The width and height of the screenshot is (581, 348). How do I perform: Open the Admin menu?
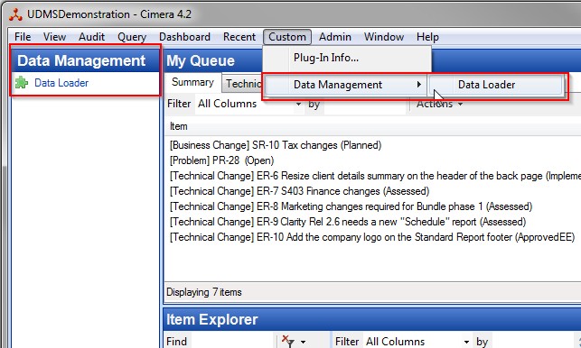point(335,37)
